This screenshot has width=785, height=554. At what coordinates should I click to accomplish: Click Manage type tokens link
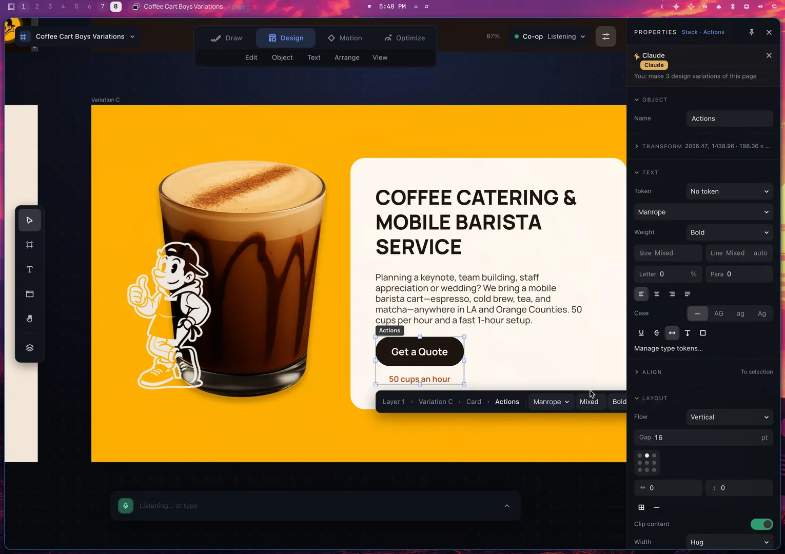click(669, 348)
